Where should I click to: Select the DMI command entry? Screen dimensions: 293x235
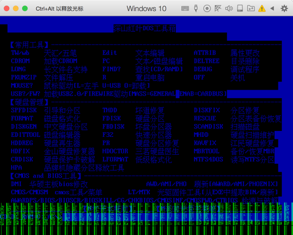pos(16,184)
